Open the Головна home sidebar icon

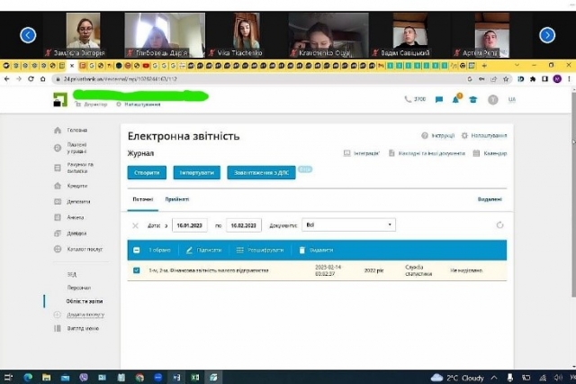coord(58,130)
